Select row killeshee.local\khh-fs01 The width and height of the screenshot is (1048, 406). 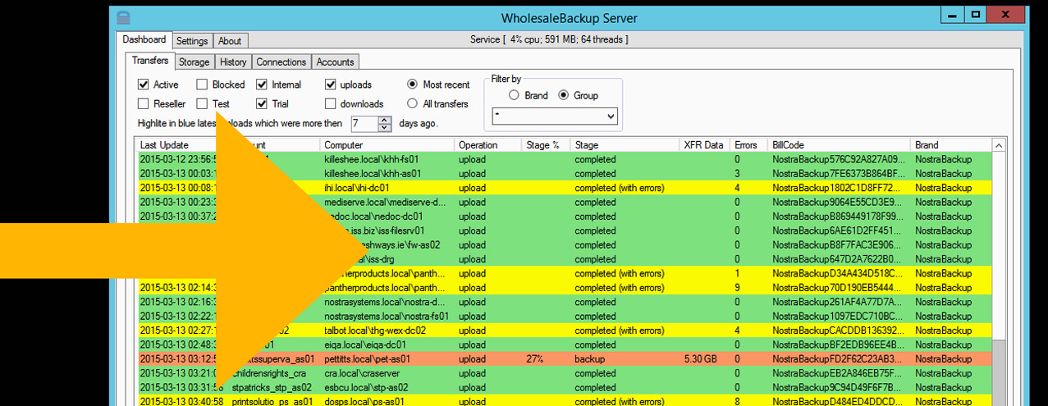[564, 159]
